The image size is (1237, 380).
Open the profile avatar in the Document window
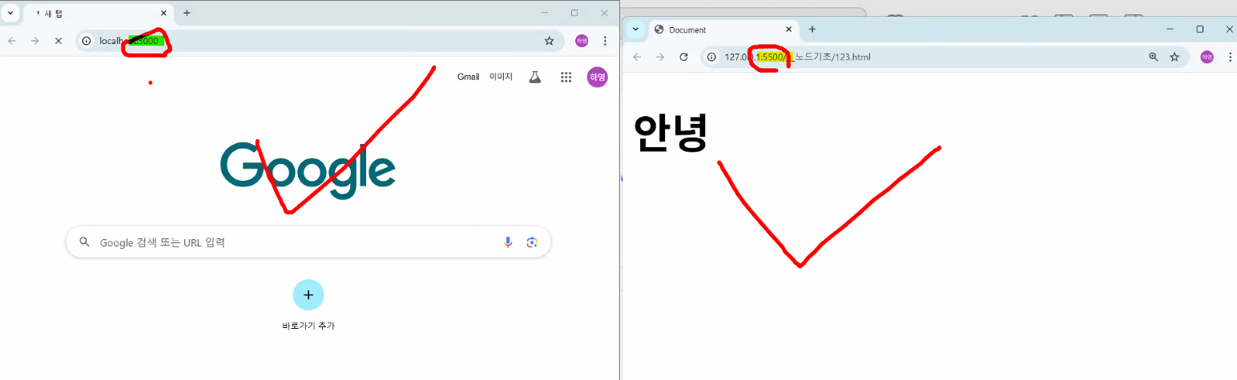1207,57
